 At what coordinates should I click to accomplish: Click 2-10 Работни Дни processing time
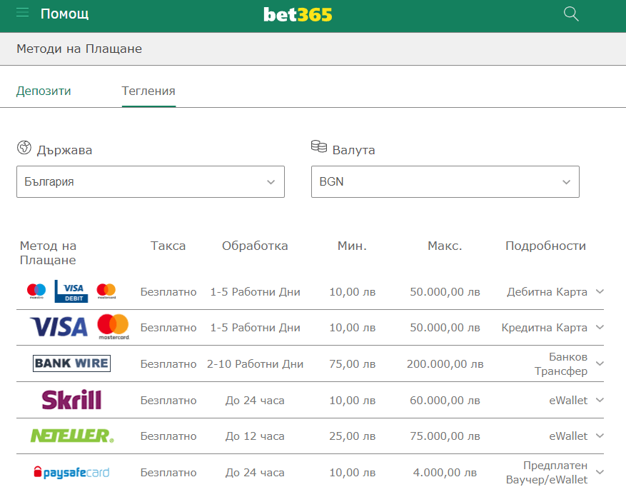255,364
